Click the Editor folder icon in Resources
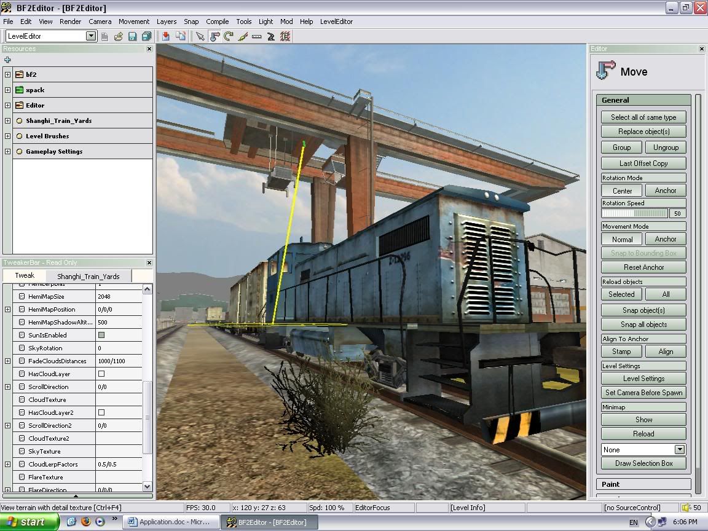708x531 pixels. click(19, 105)
